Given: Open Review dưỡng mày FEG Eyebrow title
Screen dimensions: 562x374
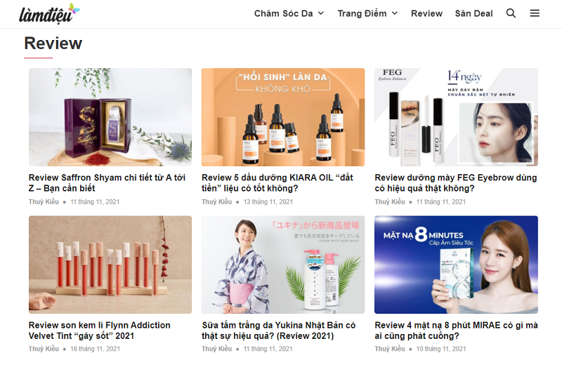Looking at the screenshot, I should (x=455, y=183).
